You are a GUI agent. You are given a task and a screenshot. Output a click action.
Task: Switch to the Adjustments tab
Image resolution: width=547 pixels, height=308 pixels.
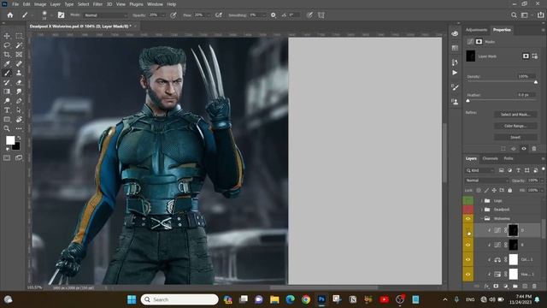click(x=476, y=30)
